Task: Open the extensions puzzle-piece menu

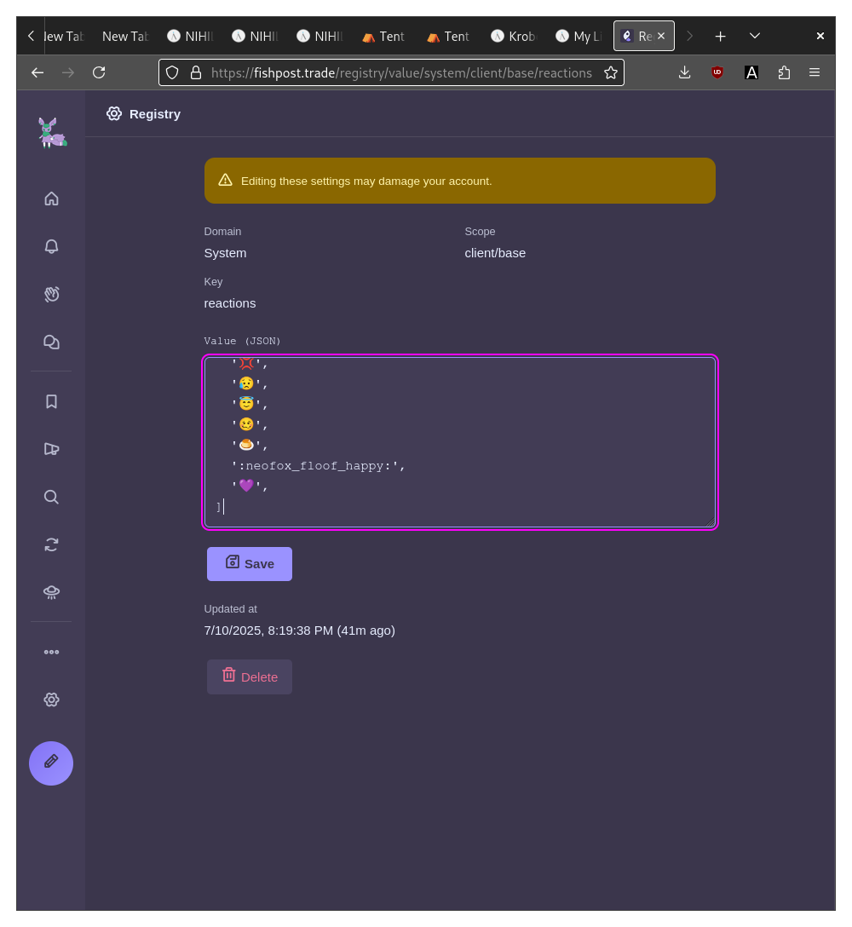Action: coord(784,72)
